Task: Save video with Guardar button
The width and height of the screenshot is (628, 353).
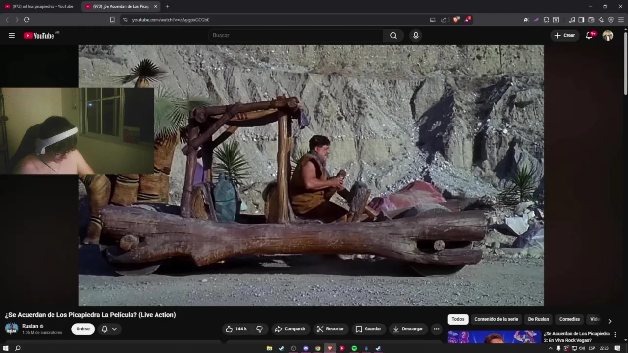Action: coord(368,329)
